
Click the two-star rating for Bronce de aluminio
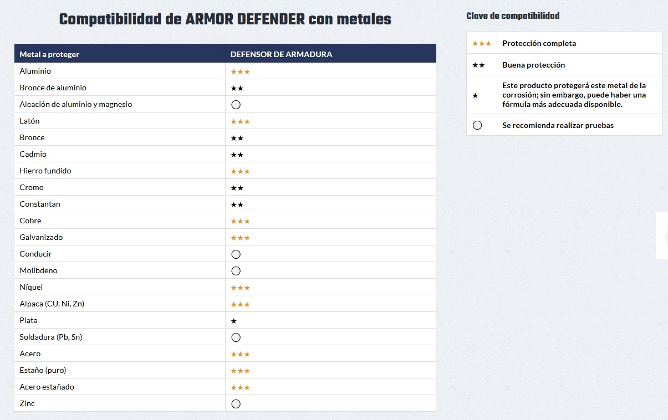tap(237, 88)
